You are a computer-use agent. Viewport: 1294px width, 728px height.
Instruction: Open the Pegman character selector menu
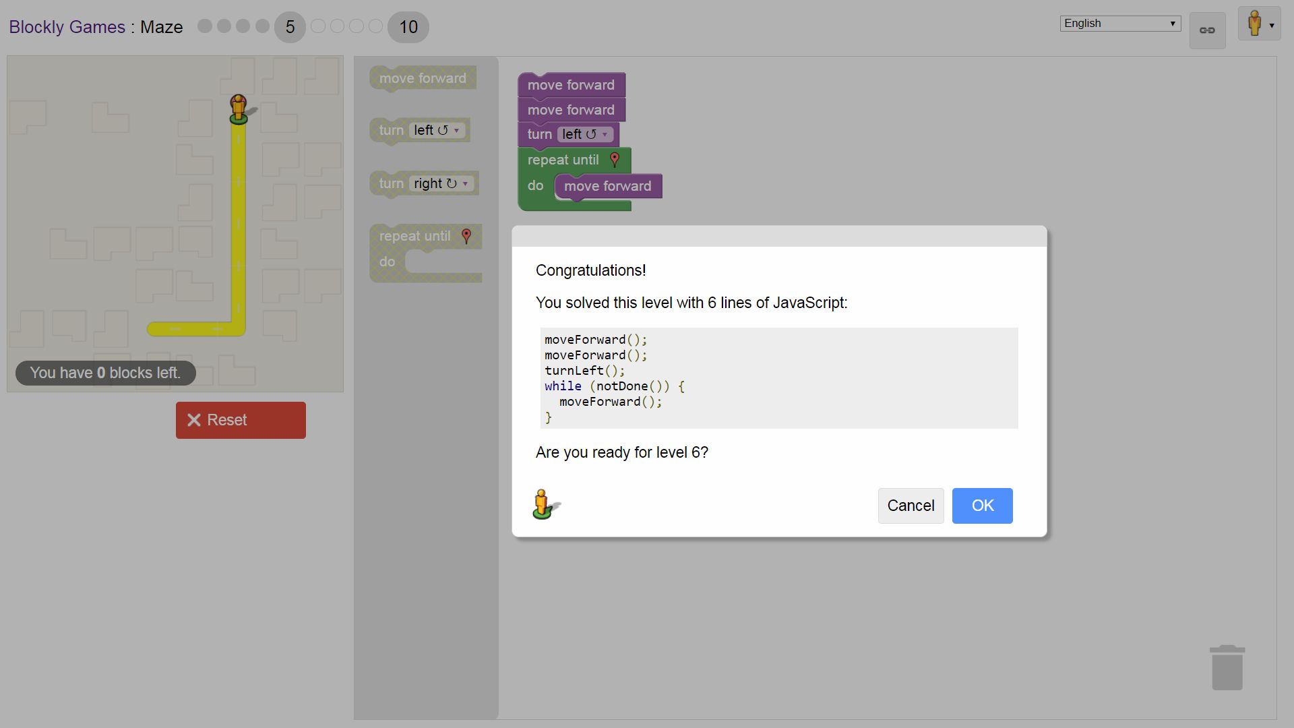point(1258,24)
